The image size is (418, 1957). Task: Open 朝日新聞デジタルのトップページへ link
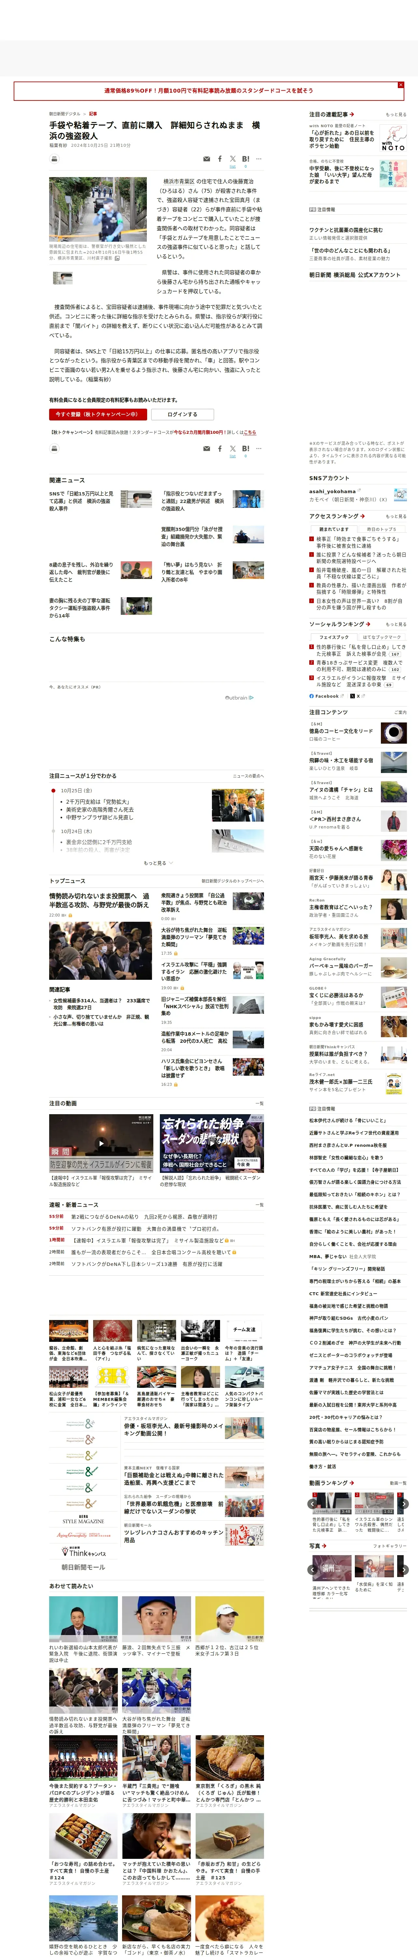232,881
